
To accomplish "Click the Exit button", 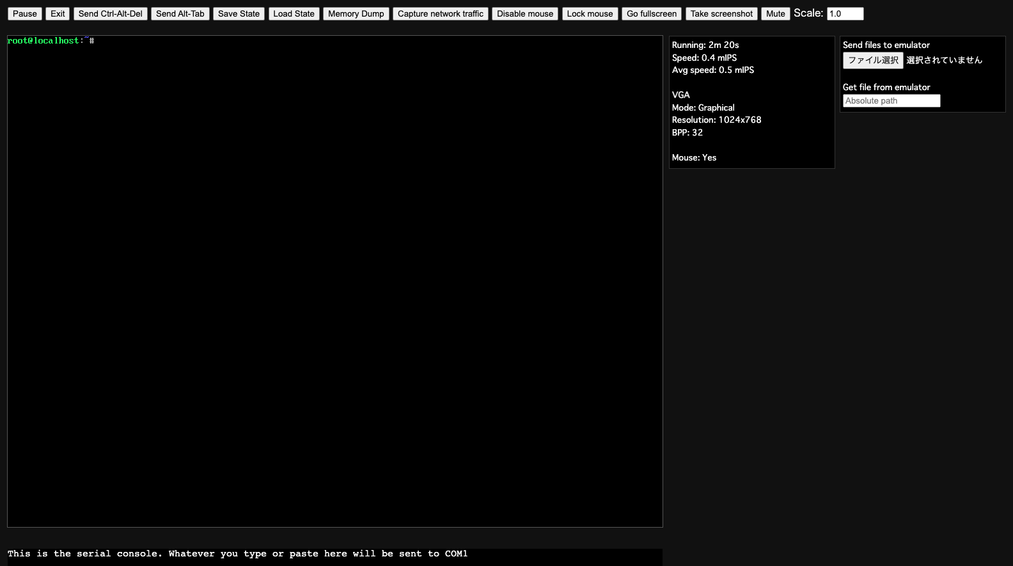I will [x=58, y=13].
